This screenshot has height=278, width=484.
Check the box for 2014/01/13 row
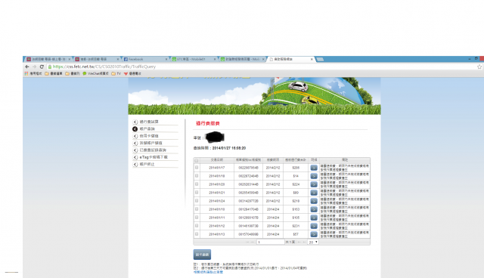197,234
